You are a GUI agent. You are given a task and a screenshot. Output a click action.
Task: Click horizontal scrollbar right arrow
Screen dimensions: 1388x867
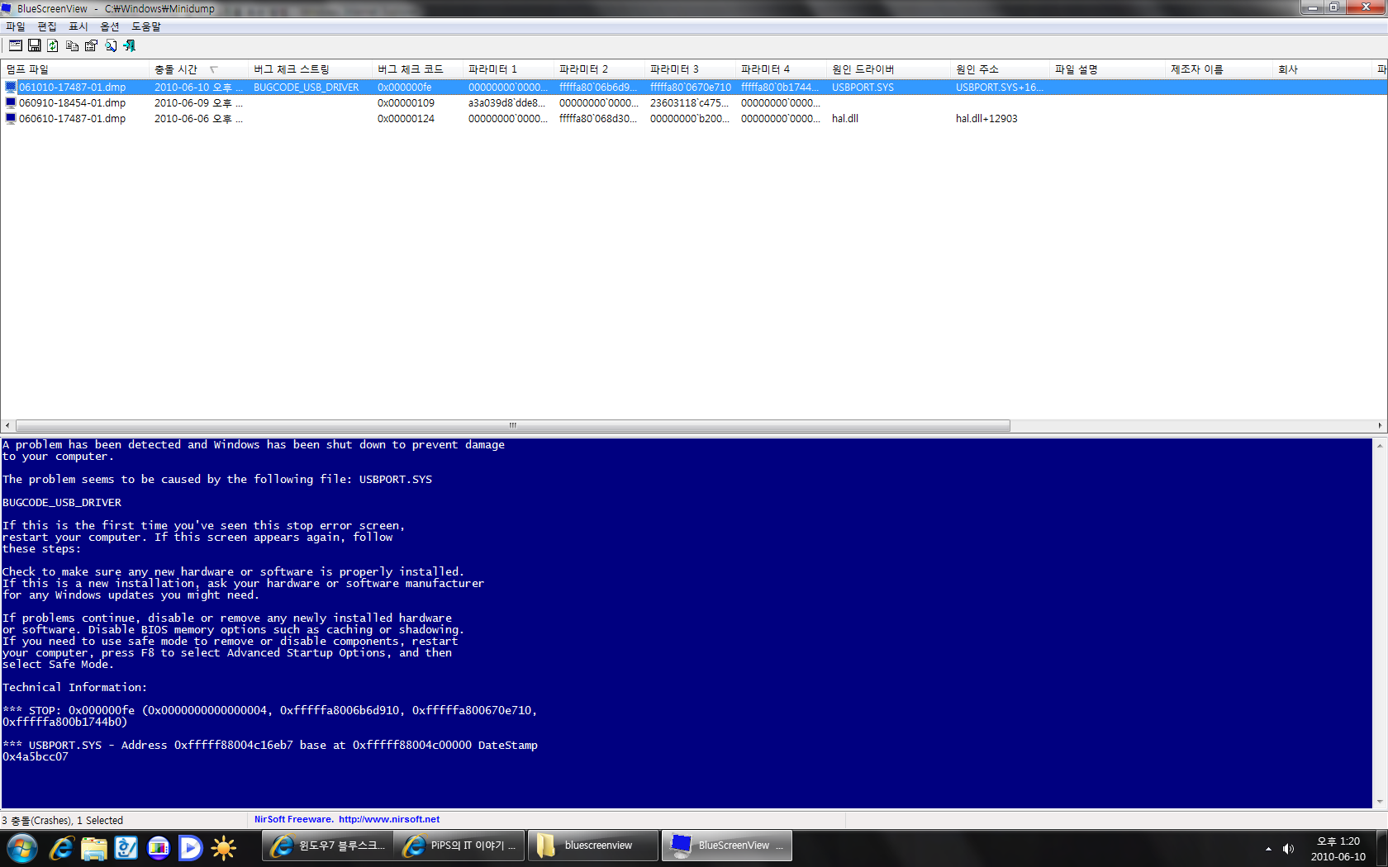click(1380, 426)
